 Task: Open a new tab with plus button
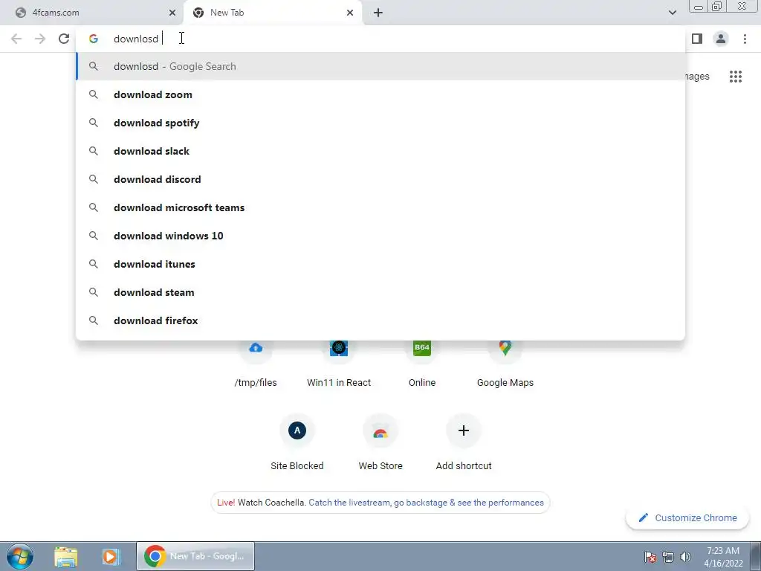click(x=378, y=13)
